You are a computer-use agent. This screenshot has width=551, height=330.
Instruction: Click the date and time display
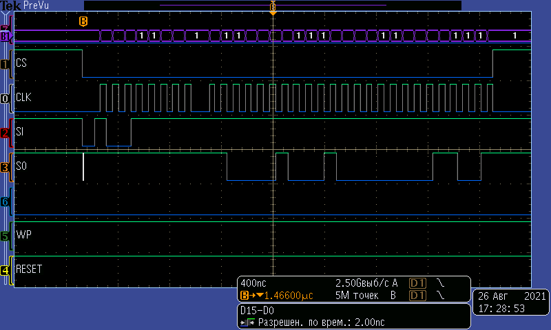click(511, 302)
